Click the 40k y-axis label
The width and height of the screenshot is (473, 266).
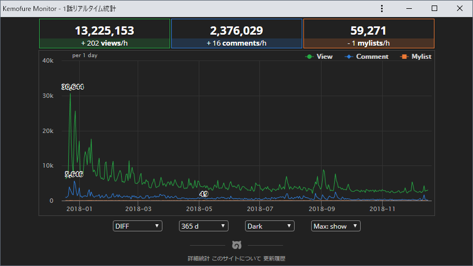pos(48,60)
